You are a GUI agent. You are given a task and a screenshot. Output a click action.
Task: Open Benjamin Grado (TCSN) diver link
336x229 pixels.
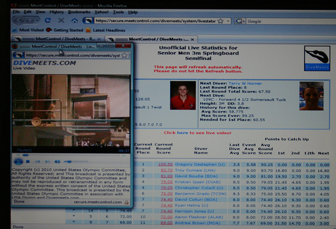[x=201, y=194]
